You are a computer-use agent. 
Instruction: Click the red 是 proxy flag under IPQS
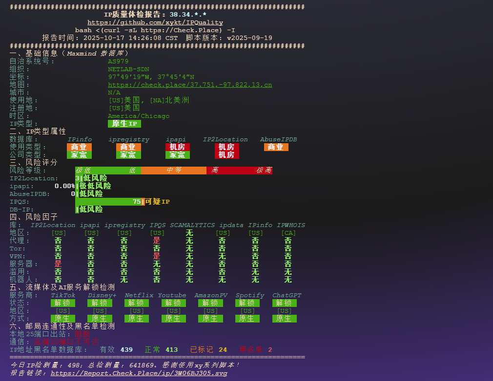click(157, 241)
